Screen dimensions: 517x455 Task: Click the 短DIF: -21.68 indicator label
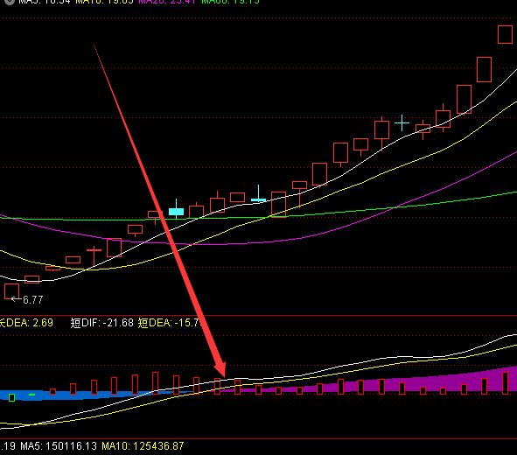click(x=101, y=323)
